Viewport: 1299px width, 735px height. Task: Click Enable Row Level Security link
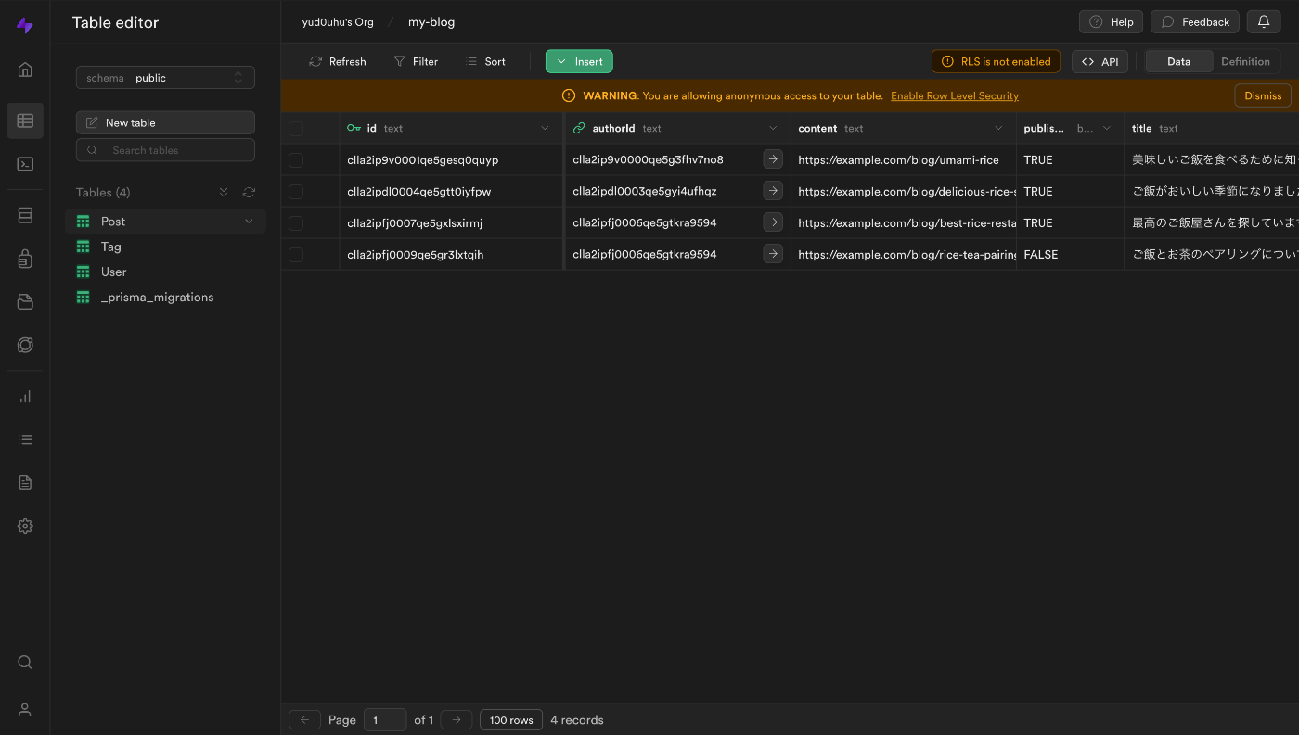(955, 95)
